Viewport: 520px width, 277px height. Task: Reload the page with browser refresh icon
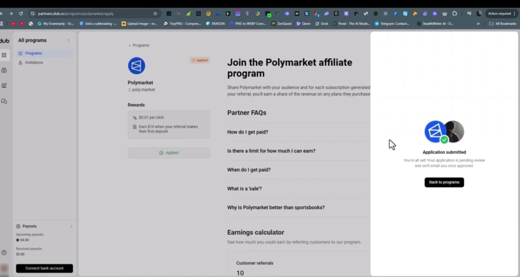point(21,14)
